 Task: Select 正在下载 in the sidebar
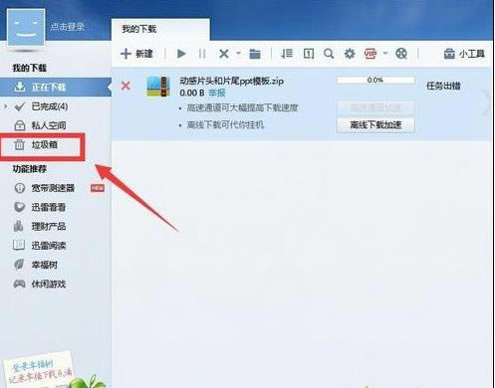pyautogui.click(x=56, y=88)
